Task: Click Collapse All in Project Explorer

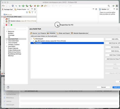Action: pyautogui.click(x=27, y=12)
